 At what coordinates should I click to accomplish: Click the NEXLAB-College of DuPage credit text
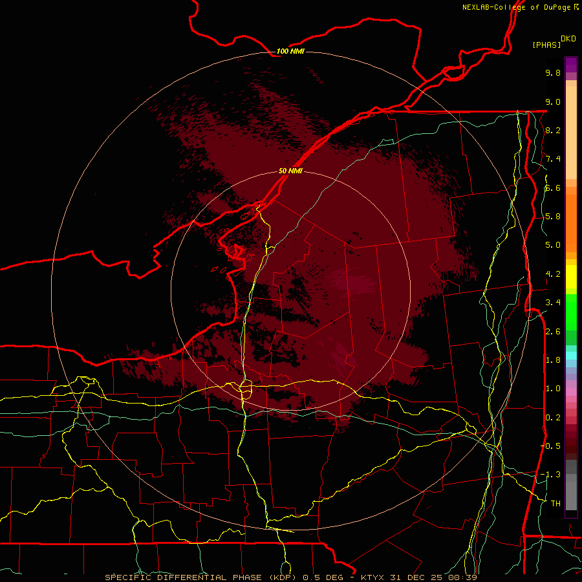[x=517, y=7]
